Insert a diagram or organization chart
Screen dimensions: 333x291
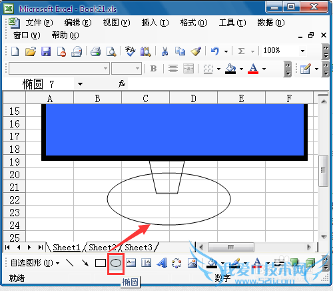tap(176, 263)
